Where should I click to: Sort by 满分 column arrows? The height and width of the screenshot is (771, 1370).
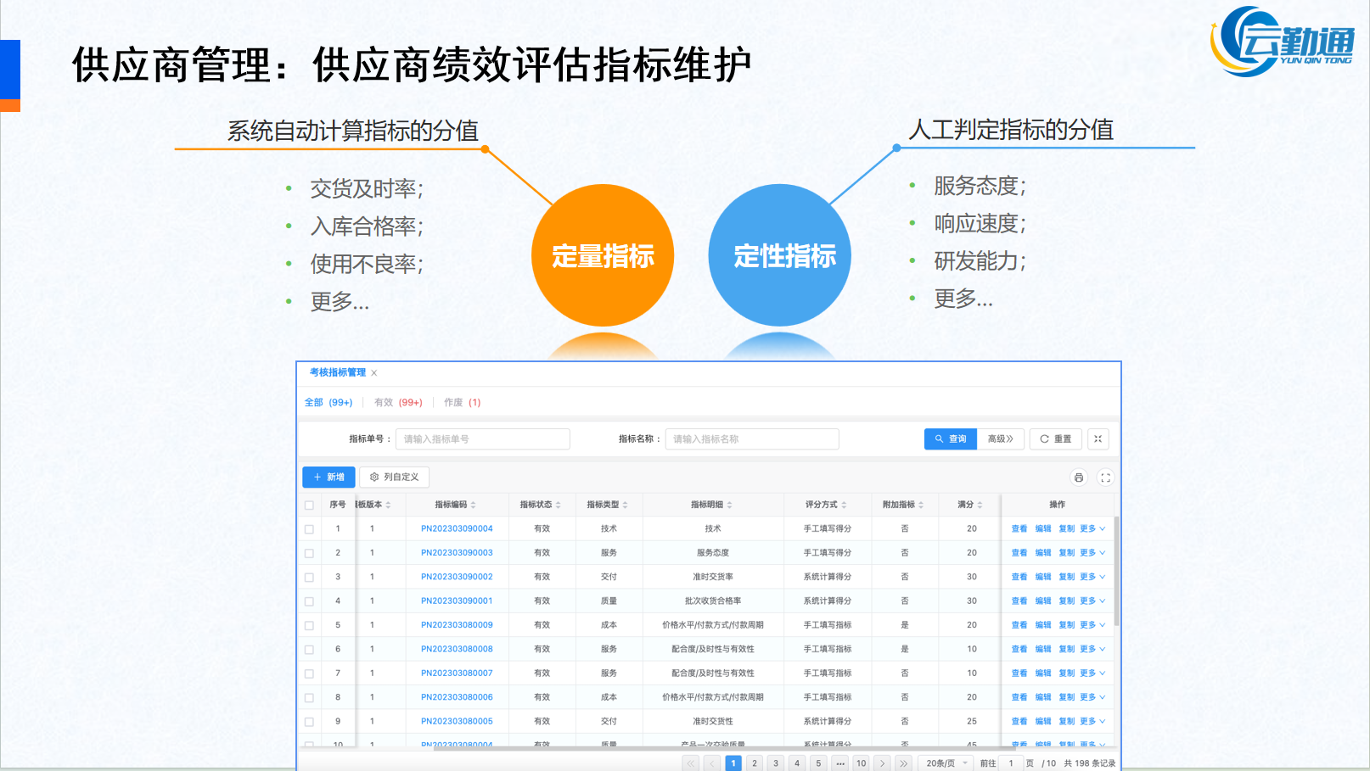[980, 505]
